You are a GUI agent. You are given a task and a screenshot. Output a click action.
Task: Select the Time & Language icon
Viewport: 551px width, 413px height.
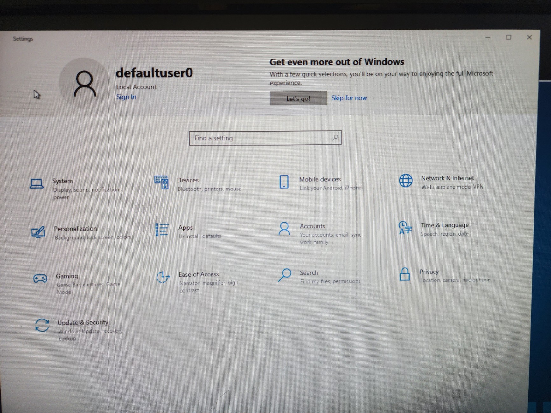click(405, 228)
